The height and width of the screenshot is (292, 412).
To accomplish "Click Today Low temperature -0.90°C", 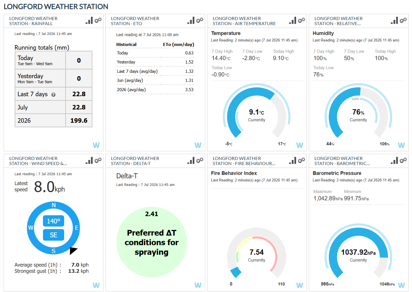I will pyautogui.click(x=220, y=74).
